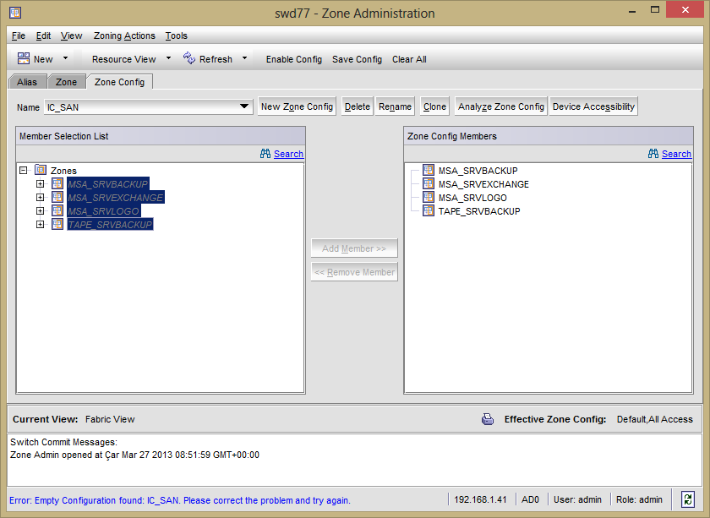Viewport: 710px width, 518px height.
Task: Expand the MSA_SRVEXCHANGE zone node
Action: click(x=41, y=198)
